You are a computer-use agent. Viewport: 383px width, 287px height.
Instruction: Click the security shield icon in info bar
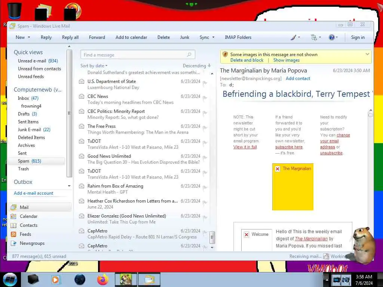coord(225,55)
